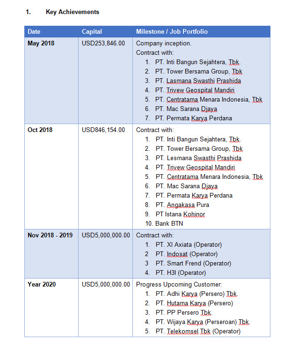Select the "Oct 2018" date cell
Image resolution: width=284 pixels, height=346 pixels.
[x=40, y=130]
